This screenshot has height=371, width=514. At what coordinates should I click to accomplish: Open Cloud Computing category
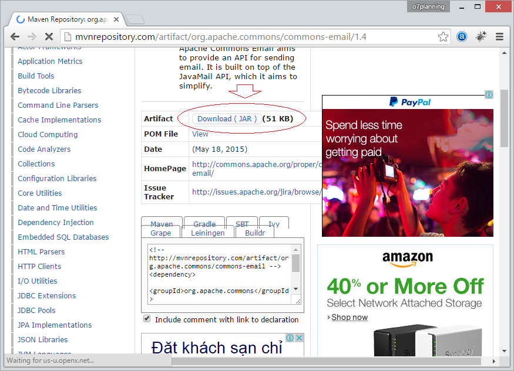(x=48, y=134)
